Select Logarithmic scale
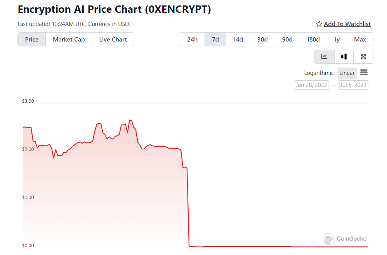Image resolution: width=387 pixels, height=255 pixels. 319,73
